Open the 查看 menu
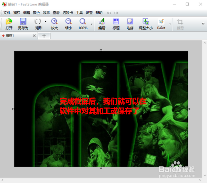This screenshot has height=183, width=207. pos(56,13)
